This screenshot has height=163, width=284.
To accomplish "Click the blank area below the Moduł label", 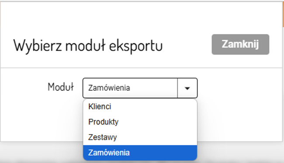I will click(42, 118).
